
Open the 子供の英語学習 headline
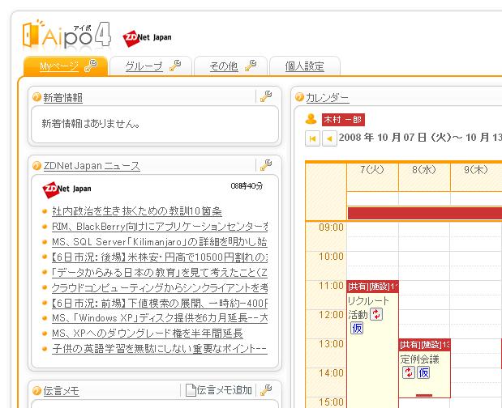pos(160,349)
